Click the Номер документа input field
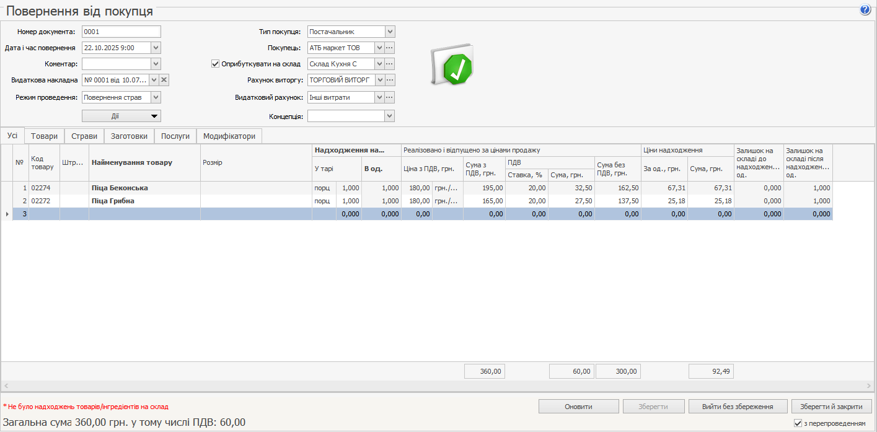Screen dimensions: 877x432 click(x=121, y=32)
